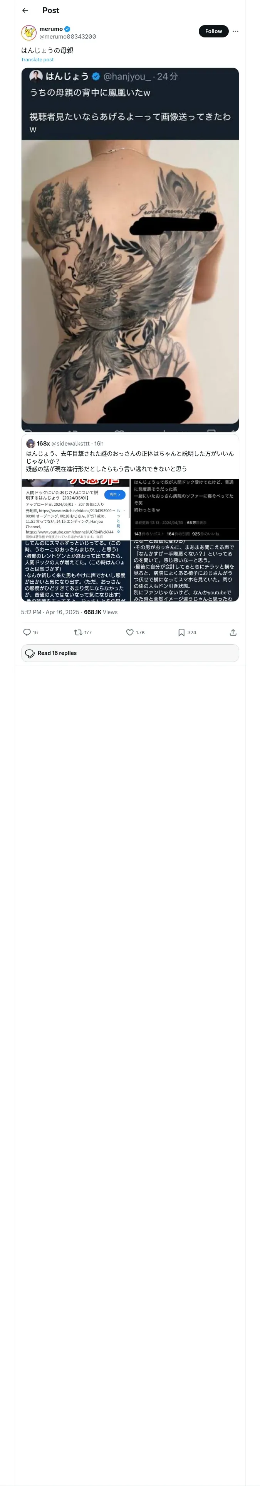Open the quoted post text by 168x
Viewport: 260px width, 1486px height.
point(130,461)
